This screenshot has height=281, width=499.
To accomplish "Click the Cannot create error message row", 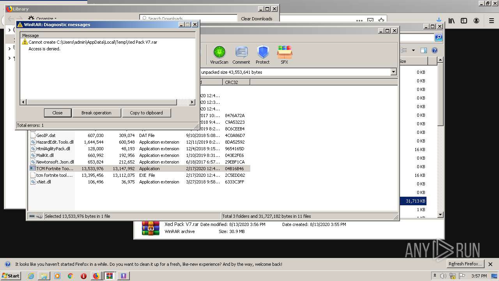I will coord(93,42).
